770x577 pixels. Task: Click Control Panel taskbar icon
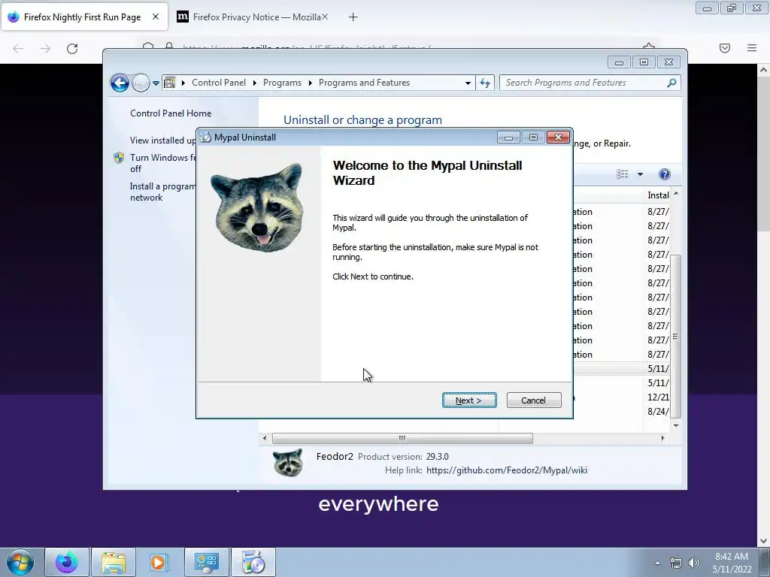(x=206, y=562)
